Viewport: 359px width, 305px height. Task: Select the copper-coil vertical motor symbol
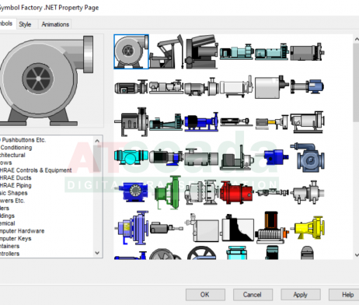click(x=271, y=227)
